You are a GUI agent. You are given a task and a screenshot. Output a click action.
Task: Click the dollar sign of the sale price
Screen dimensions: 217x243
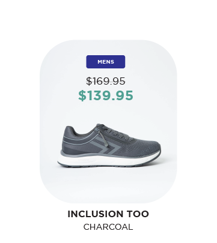(82, 95)
